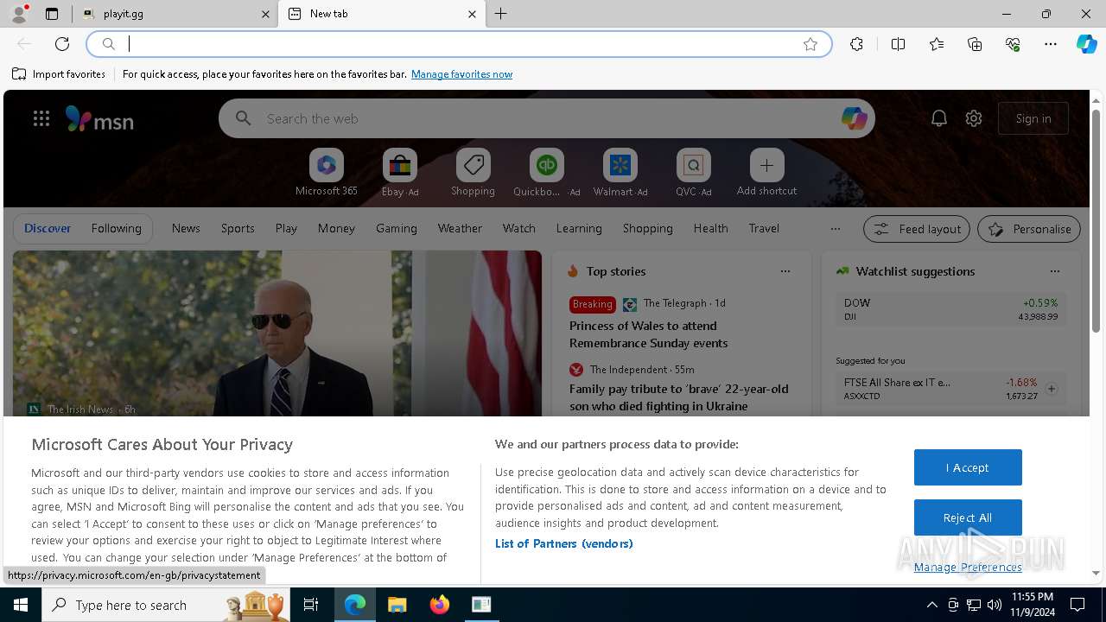Click the browser refresh button

pos(62,44)
